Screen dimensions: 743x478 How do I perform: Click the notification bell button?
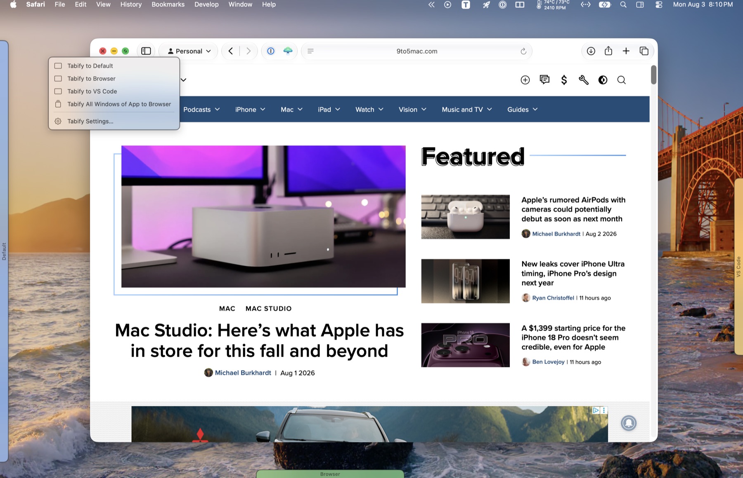point(629,423)
